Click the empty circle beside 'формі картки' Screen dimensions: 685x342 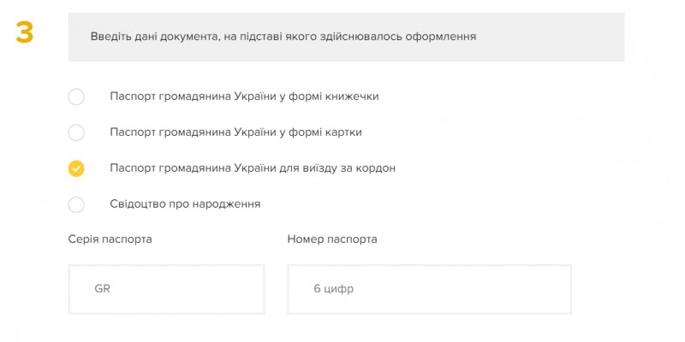[76, 133]
